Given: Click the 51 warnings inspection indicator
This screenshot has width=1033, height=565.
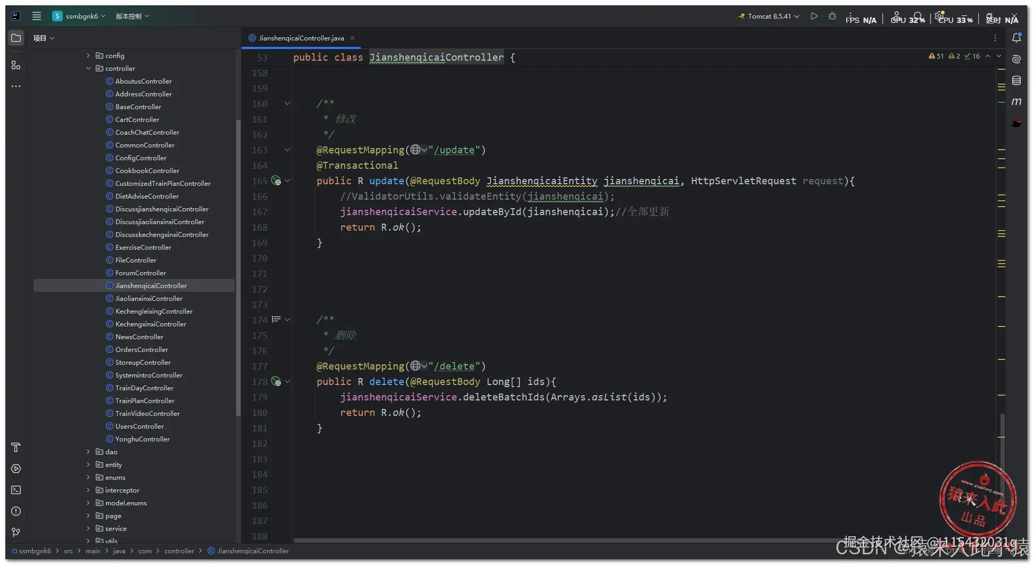Looking at the screenshot, I should click(x=936, y=56).
